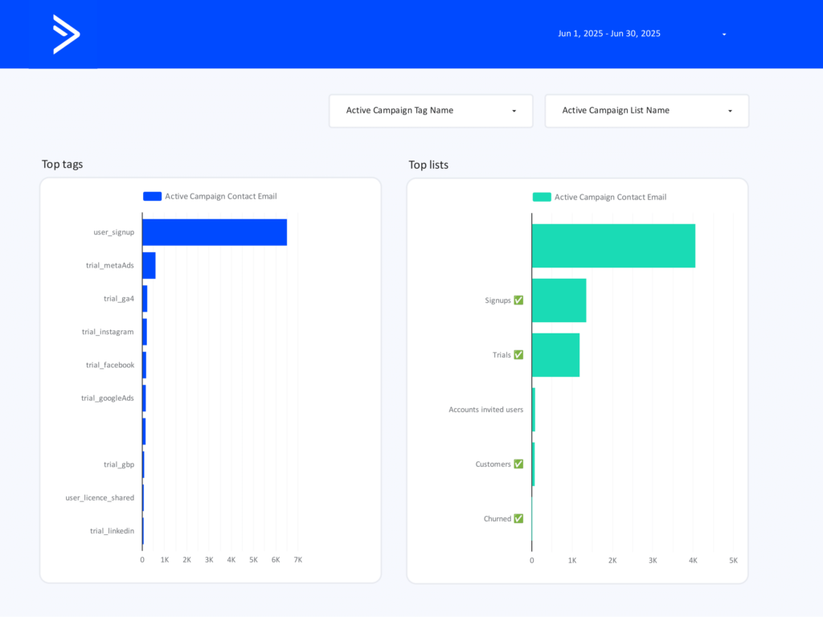The height and width of the screenshot is (617, 823).
Task: Click the green checkmark next to Trials
Action: point(518,355)
